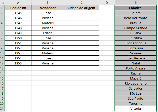158x112 pixels.
Task: Select the 'Belo Horizonte' cell
Action: point(136,18)
